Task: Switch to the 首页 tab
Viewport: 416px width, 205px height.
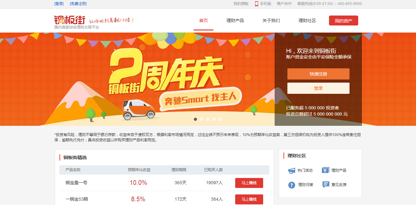Action: point(203,21)
